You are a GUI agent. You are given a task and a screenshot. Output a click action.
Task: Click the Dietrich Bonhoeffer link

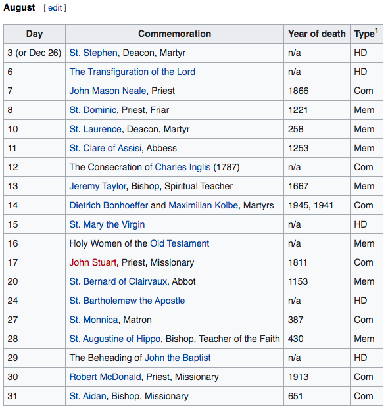tap(109, 205)
